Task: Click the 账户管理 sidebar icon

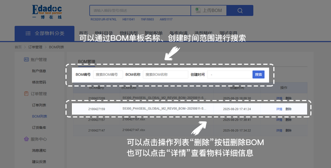Action: click(26, 59)
